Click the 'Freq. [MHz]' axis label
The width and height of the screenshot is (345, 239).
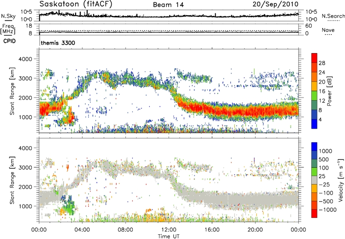click(8, 29)
